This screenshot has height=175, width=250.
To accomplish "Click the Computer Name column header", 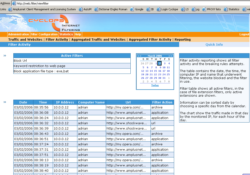I will (x=91, y=102).
